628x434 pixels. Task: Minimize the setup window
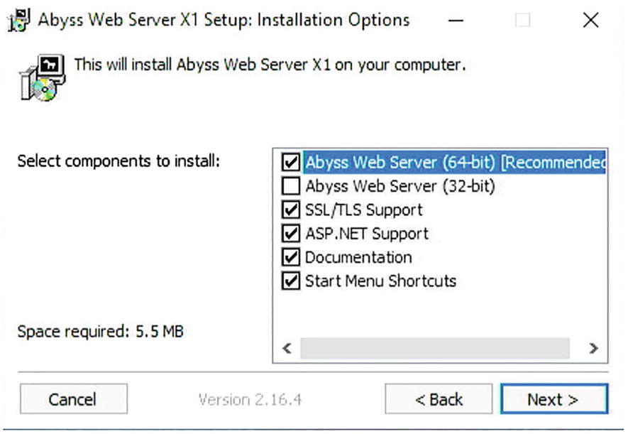[456, 21]
